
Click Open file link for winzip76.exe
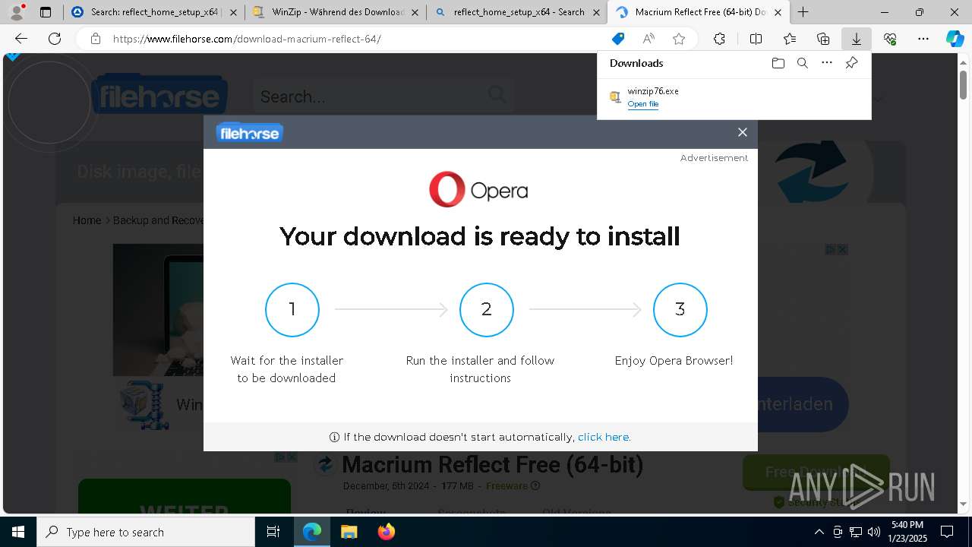(643, 104)
